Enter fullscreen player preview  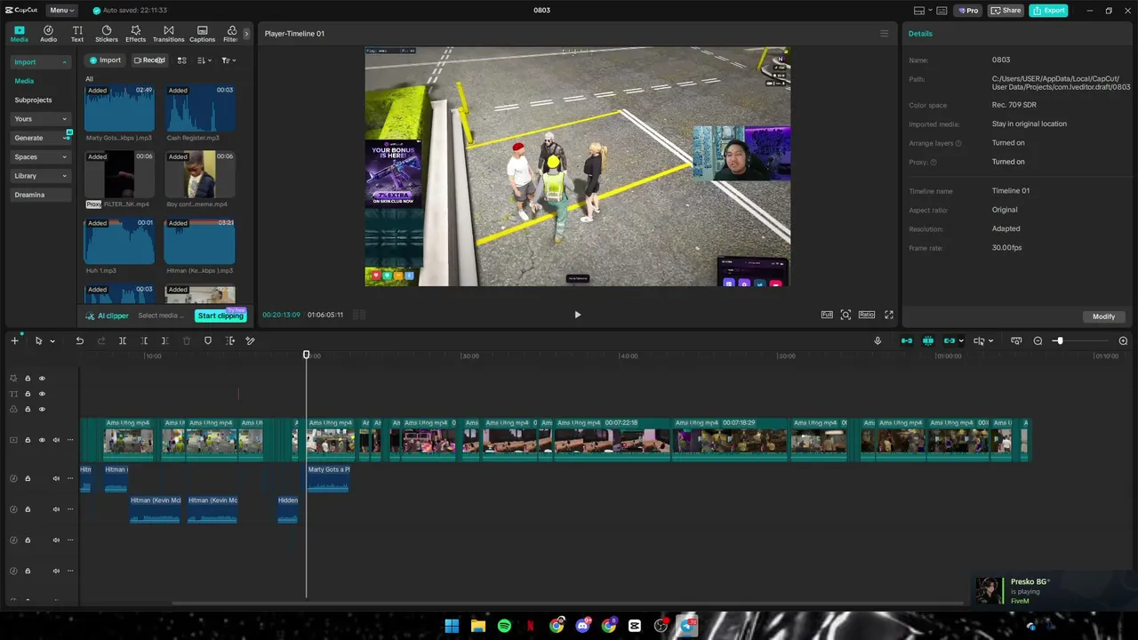888,315
